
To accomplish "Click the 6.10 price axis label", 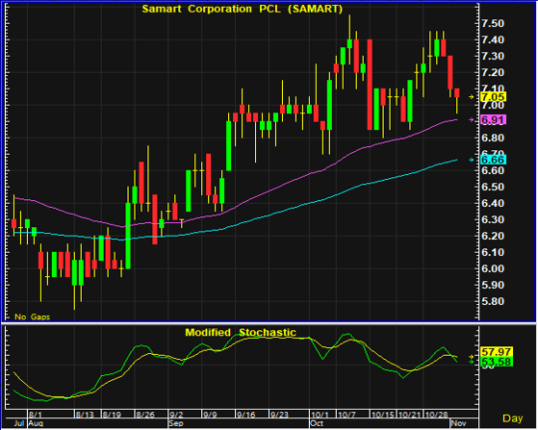I will point(493,252).
